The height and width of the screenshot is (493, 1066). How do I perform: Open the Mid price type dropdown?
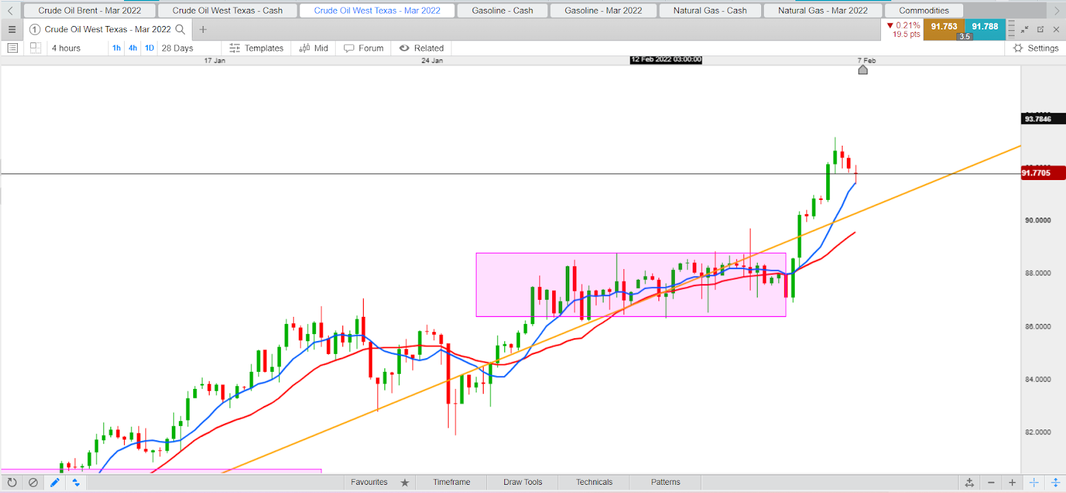click(x=313, y=48)
